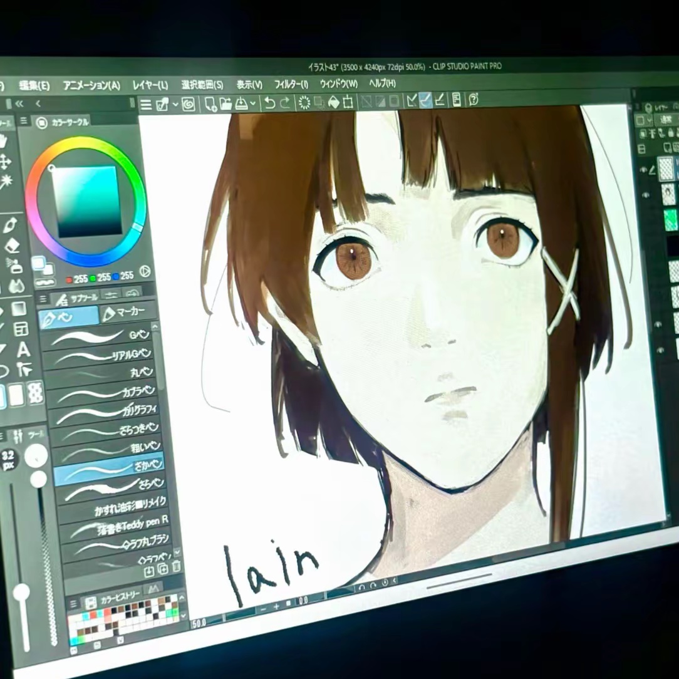The image size is (679, 679).
Task: Select the transparent color bar
Action: (x=44, y=282)
